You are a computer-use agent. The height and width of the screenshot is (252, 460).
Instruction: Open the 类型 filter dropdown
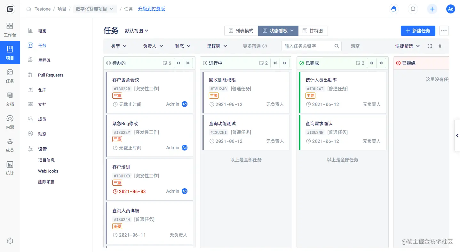[119, 46]
